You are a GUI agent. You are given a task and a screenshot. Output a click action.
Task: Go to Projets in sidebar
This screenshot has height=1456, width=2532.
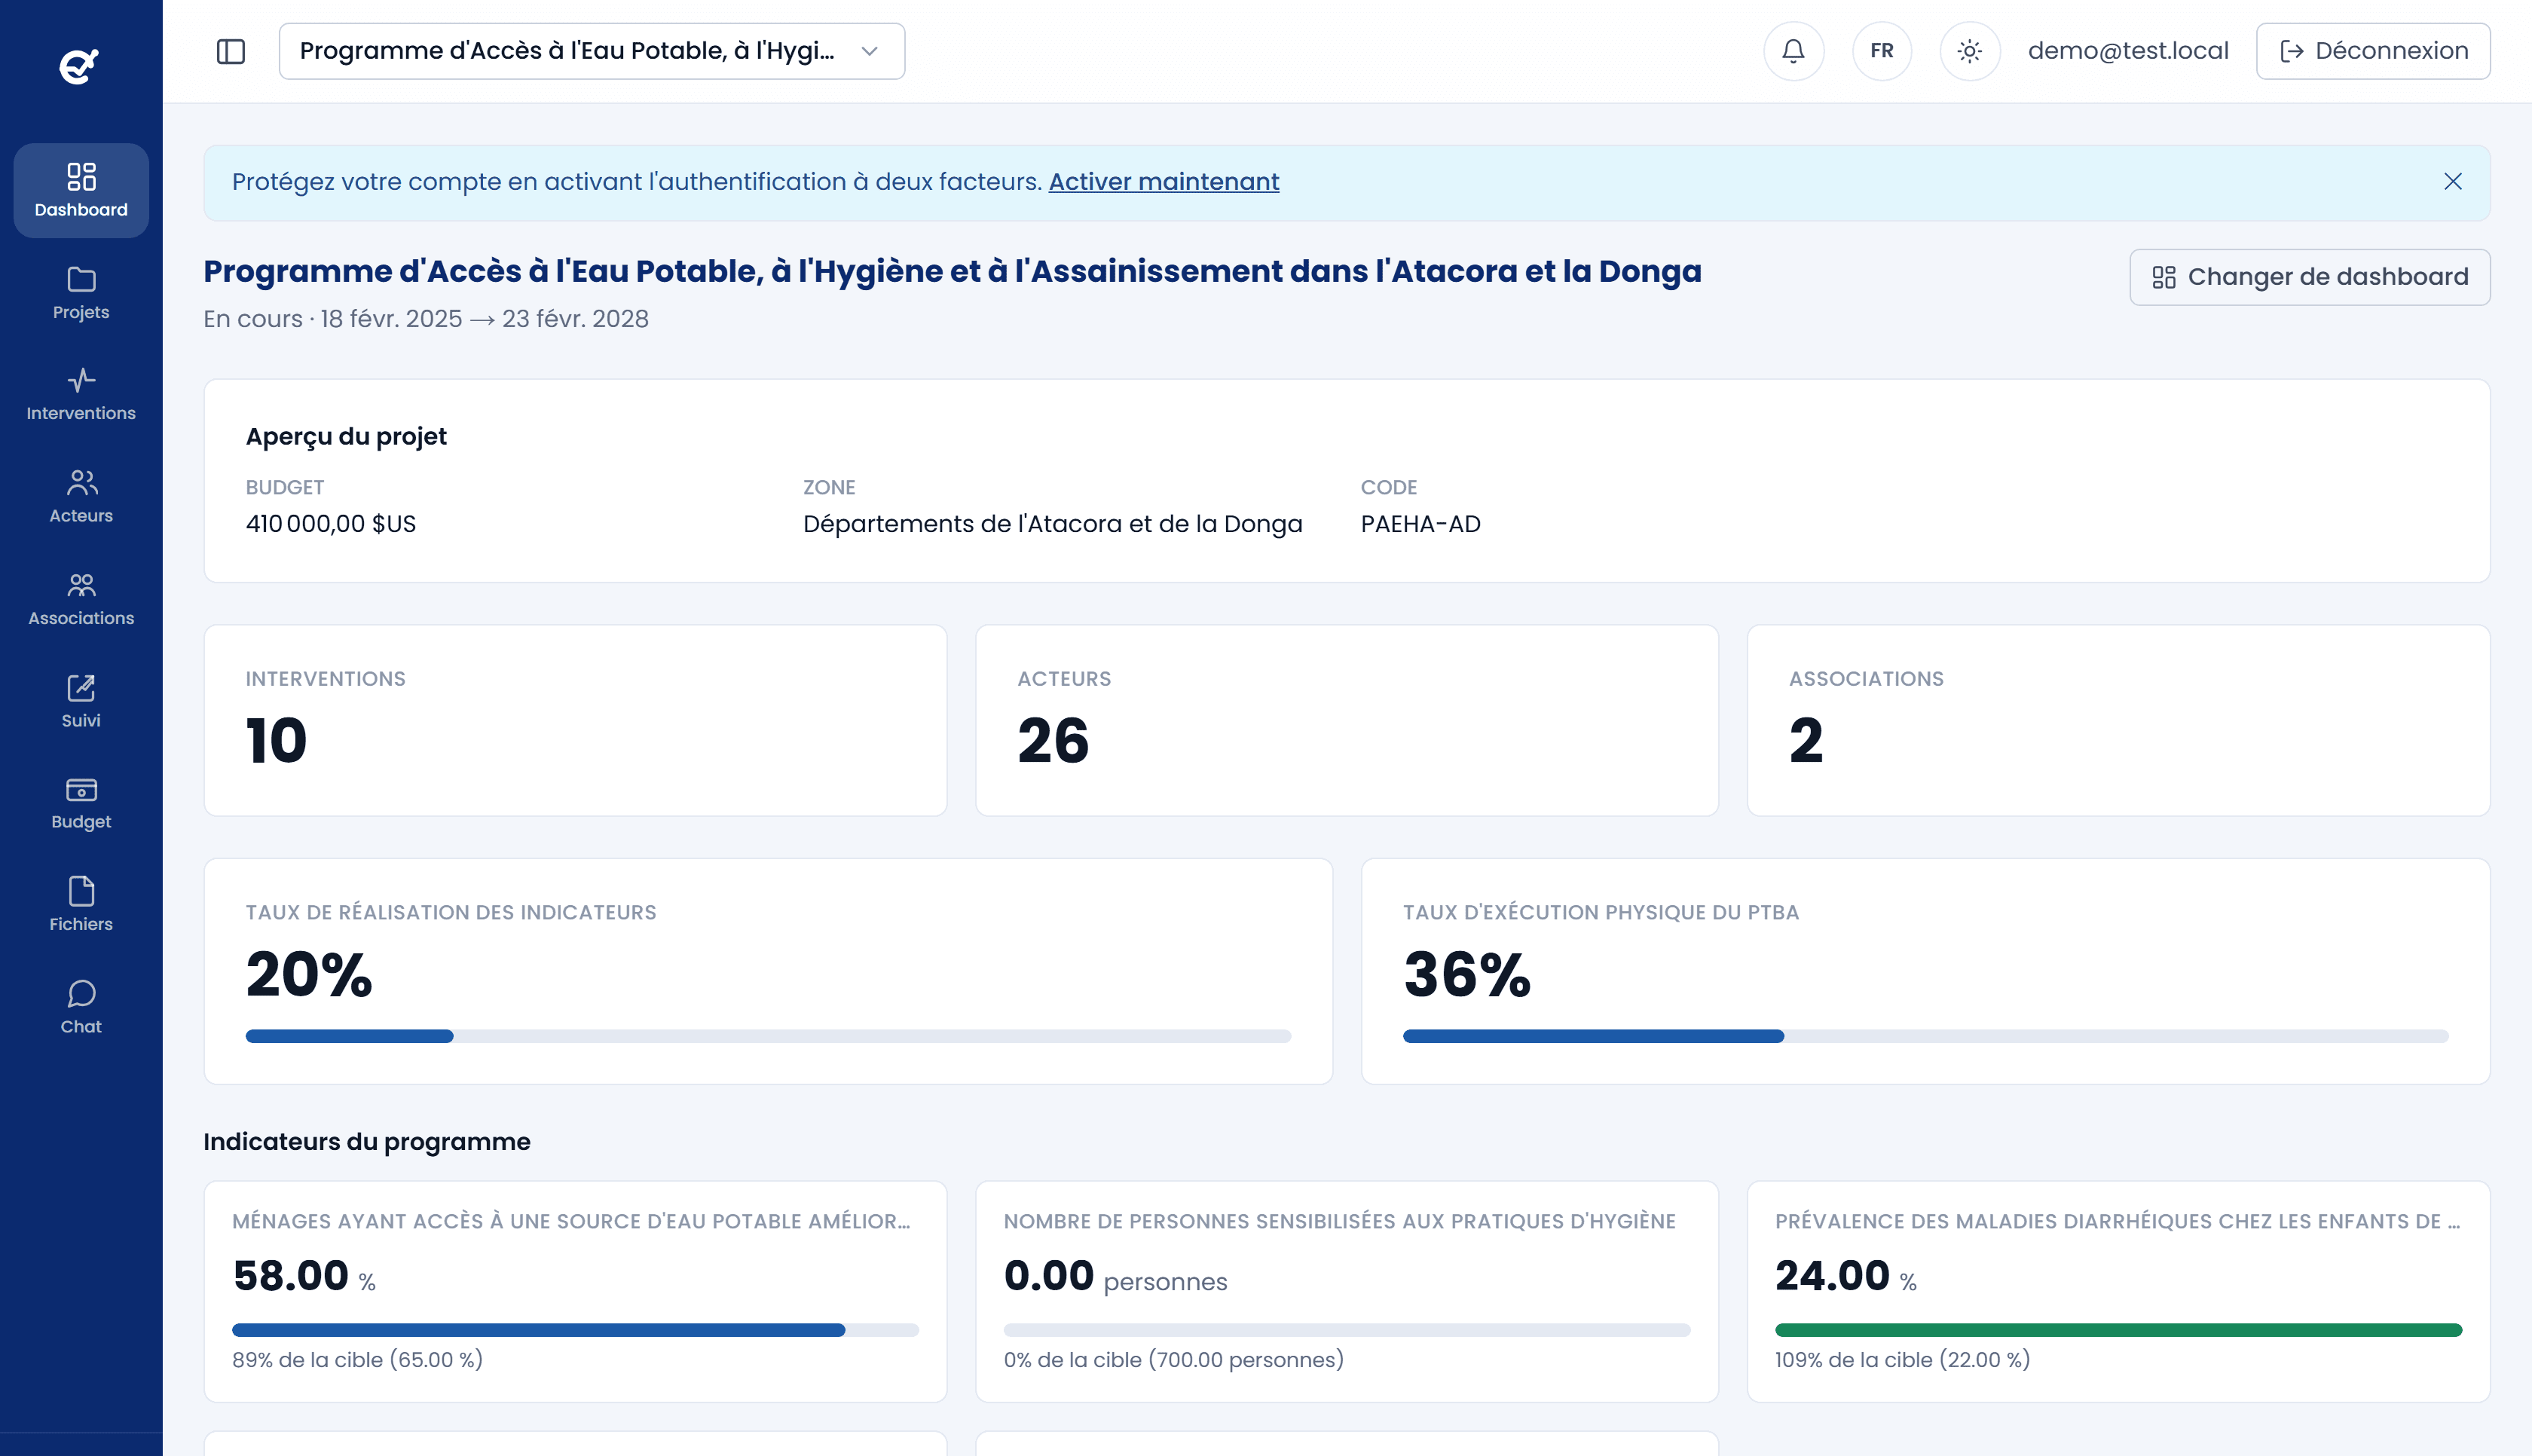click(81, 293)
